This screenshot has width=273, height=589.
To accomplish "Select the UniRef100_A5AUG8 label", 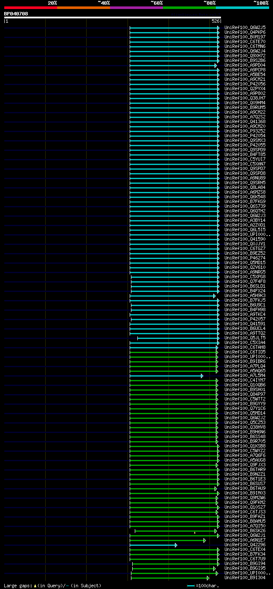I will [245, 460].
